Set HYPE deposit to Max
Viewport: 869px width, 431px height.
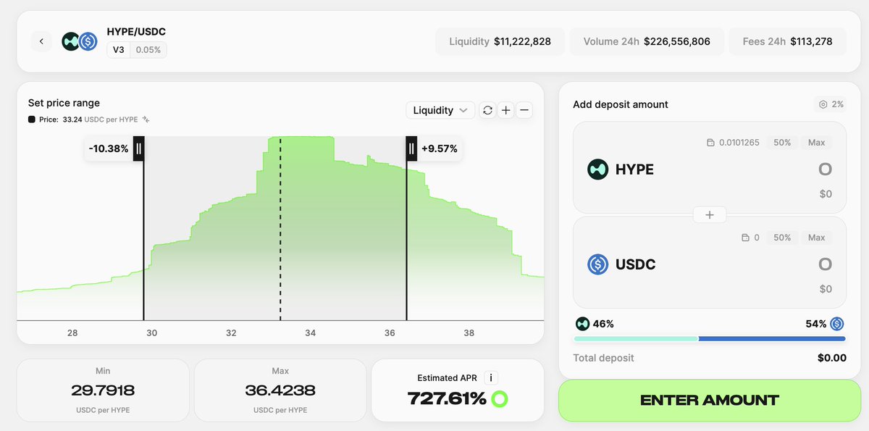tap(816, 143)
